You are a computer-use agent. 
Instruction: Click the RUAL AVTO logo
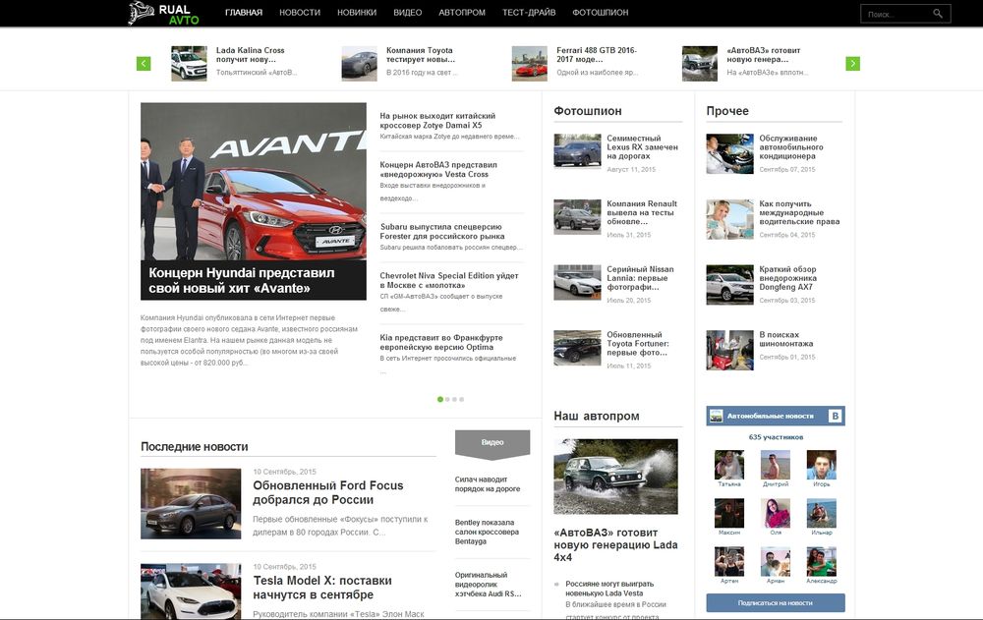(x=163, y=13)
